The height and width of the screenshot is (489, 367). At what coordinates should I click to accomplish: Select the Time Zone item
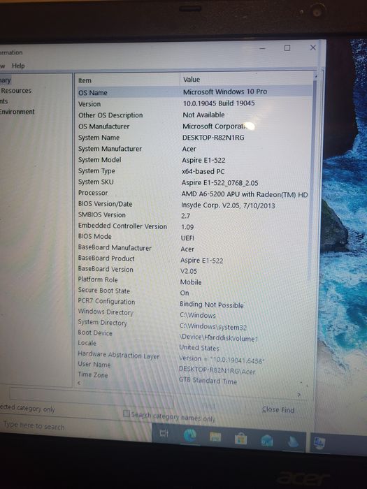(x=93, y=374)
